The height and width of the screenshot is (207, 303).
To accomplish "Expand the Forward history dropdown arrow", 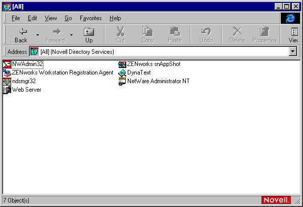I will [x=72, y=35].
